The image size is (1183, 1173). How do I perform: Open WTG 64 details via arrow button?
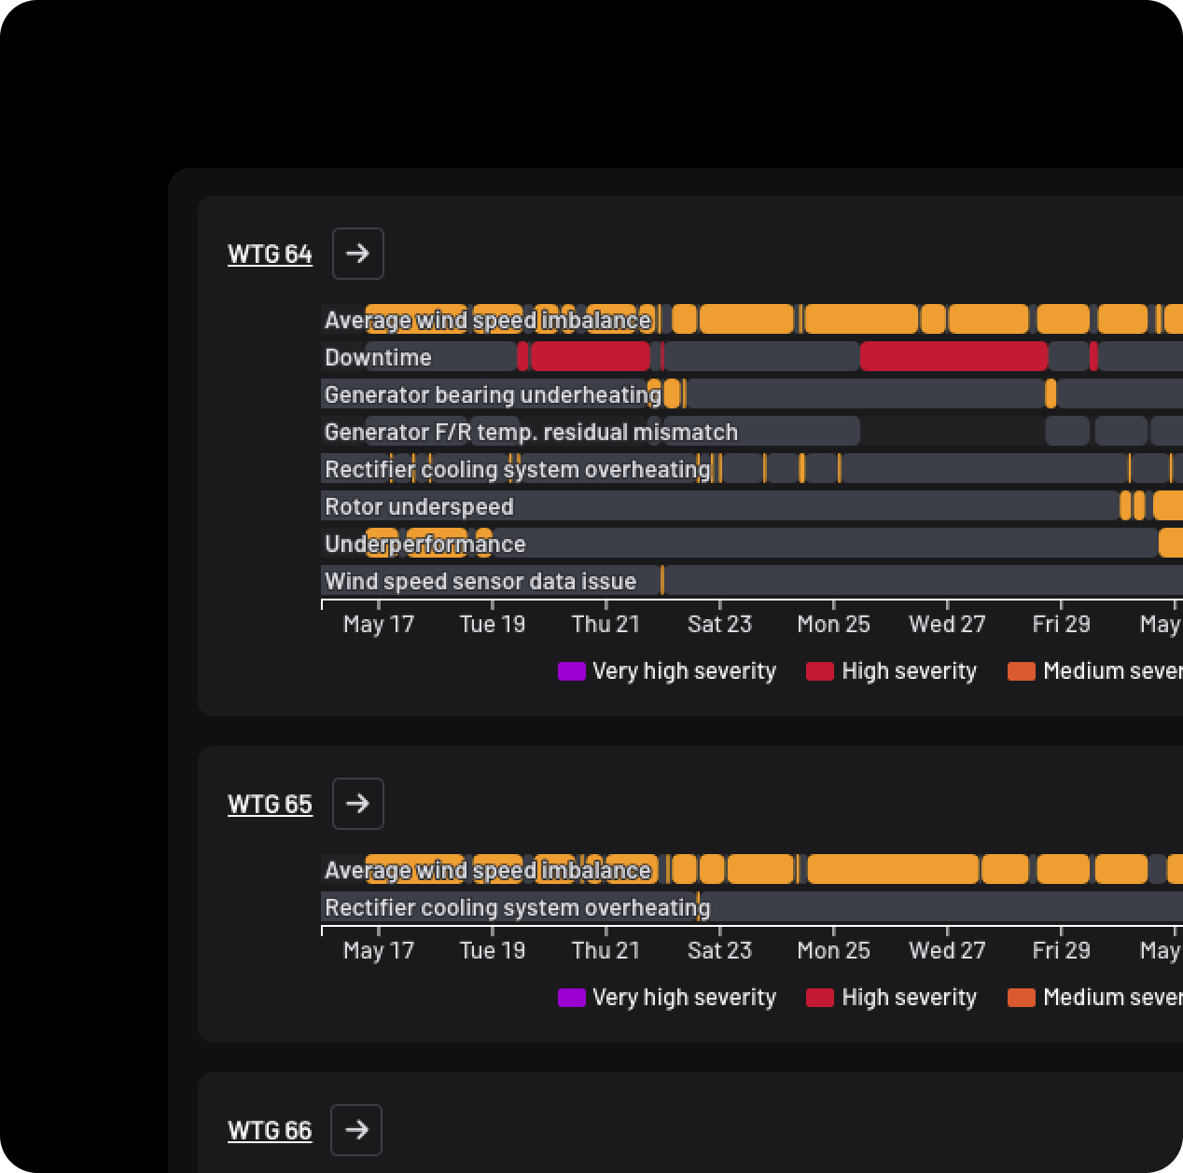[x=358, y=254]
